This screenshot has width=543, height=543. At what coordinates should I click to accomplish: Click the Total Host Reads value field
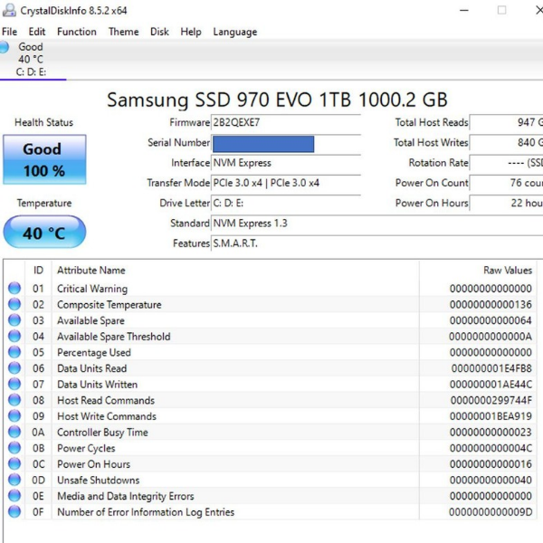[506, 122]
